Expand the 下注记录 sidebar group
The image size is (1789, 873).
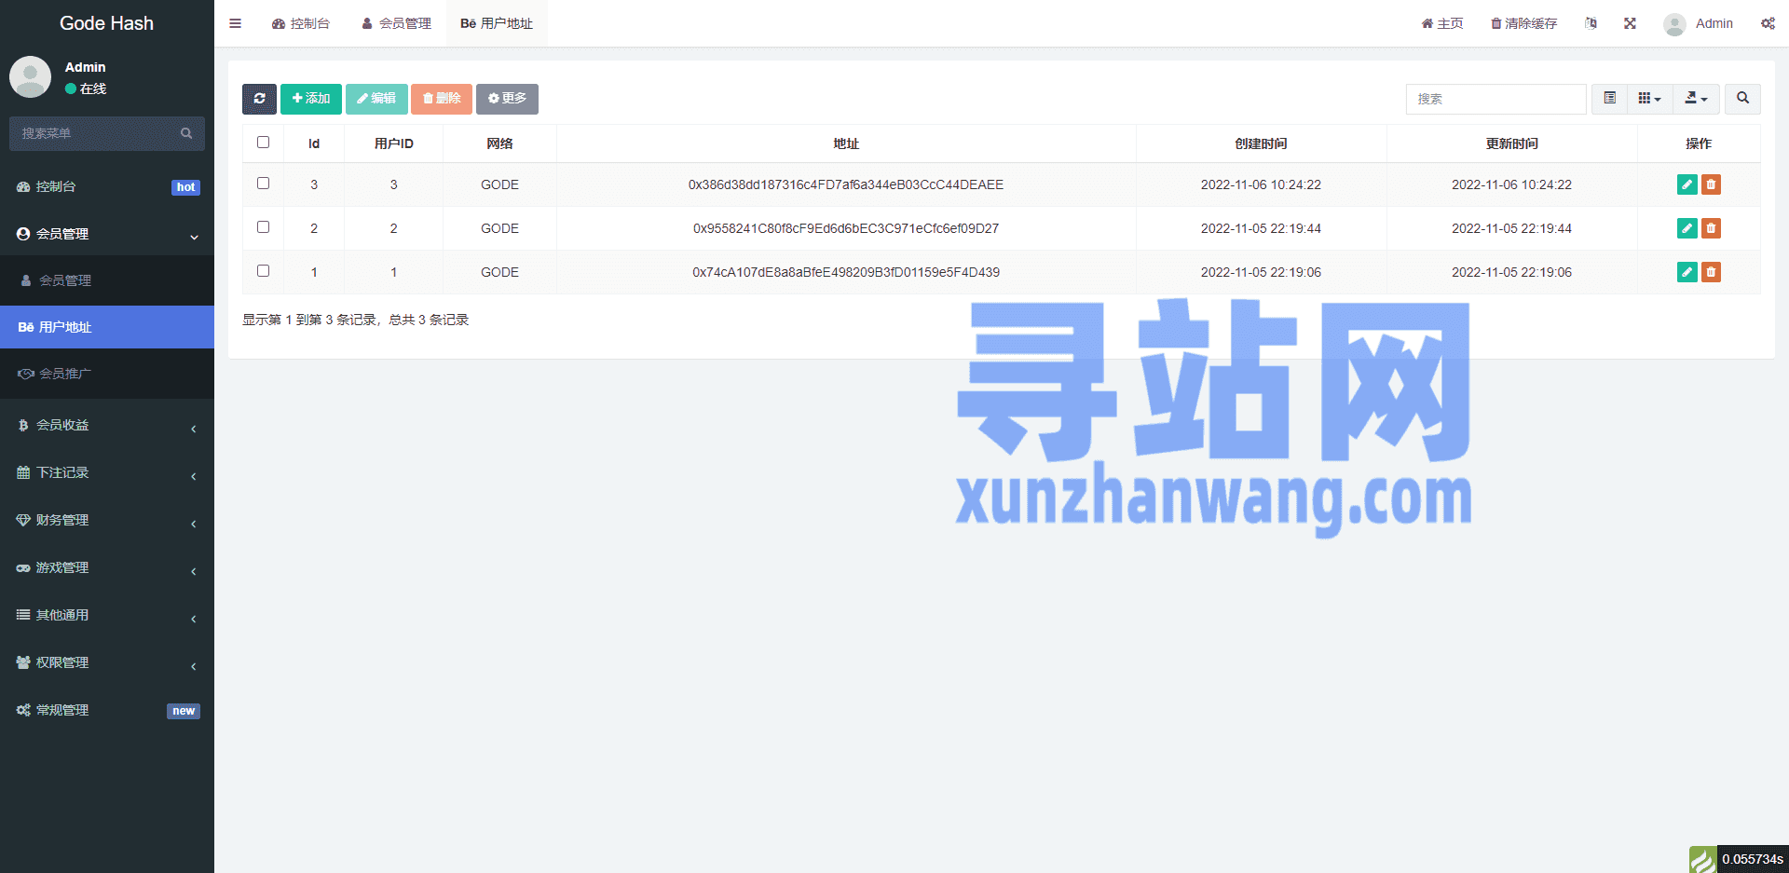coord(107,472)
